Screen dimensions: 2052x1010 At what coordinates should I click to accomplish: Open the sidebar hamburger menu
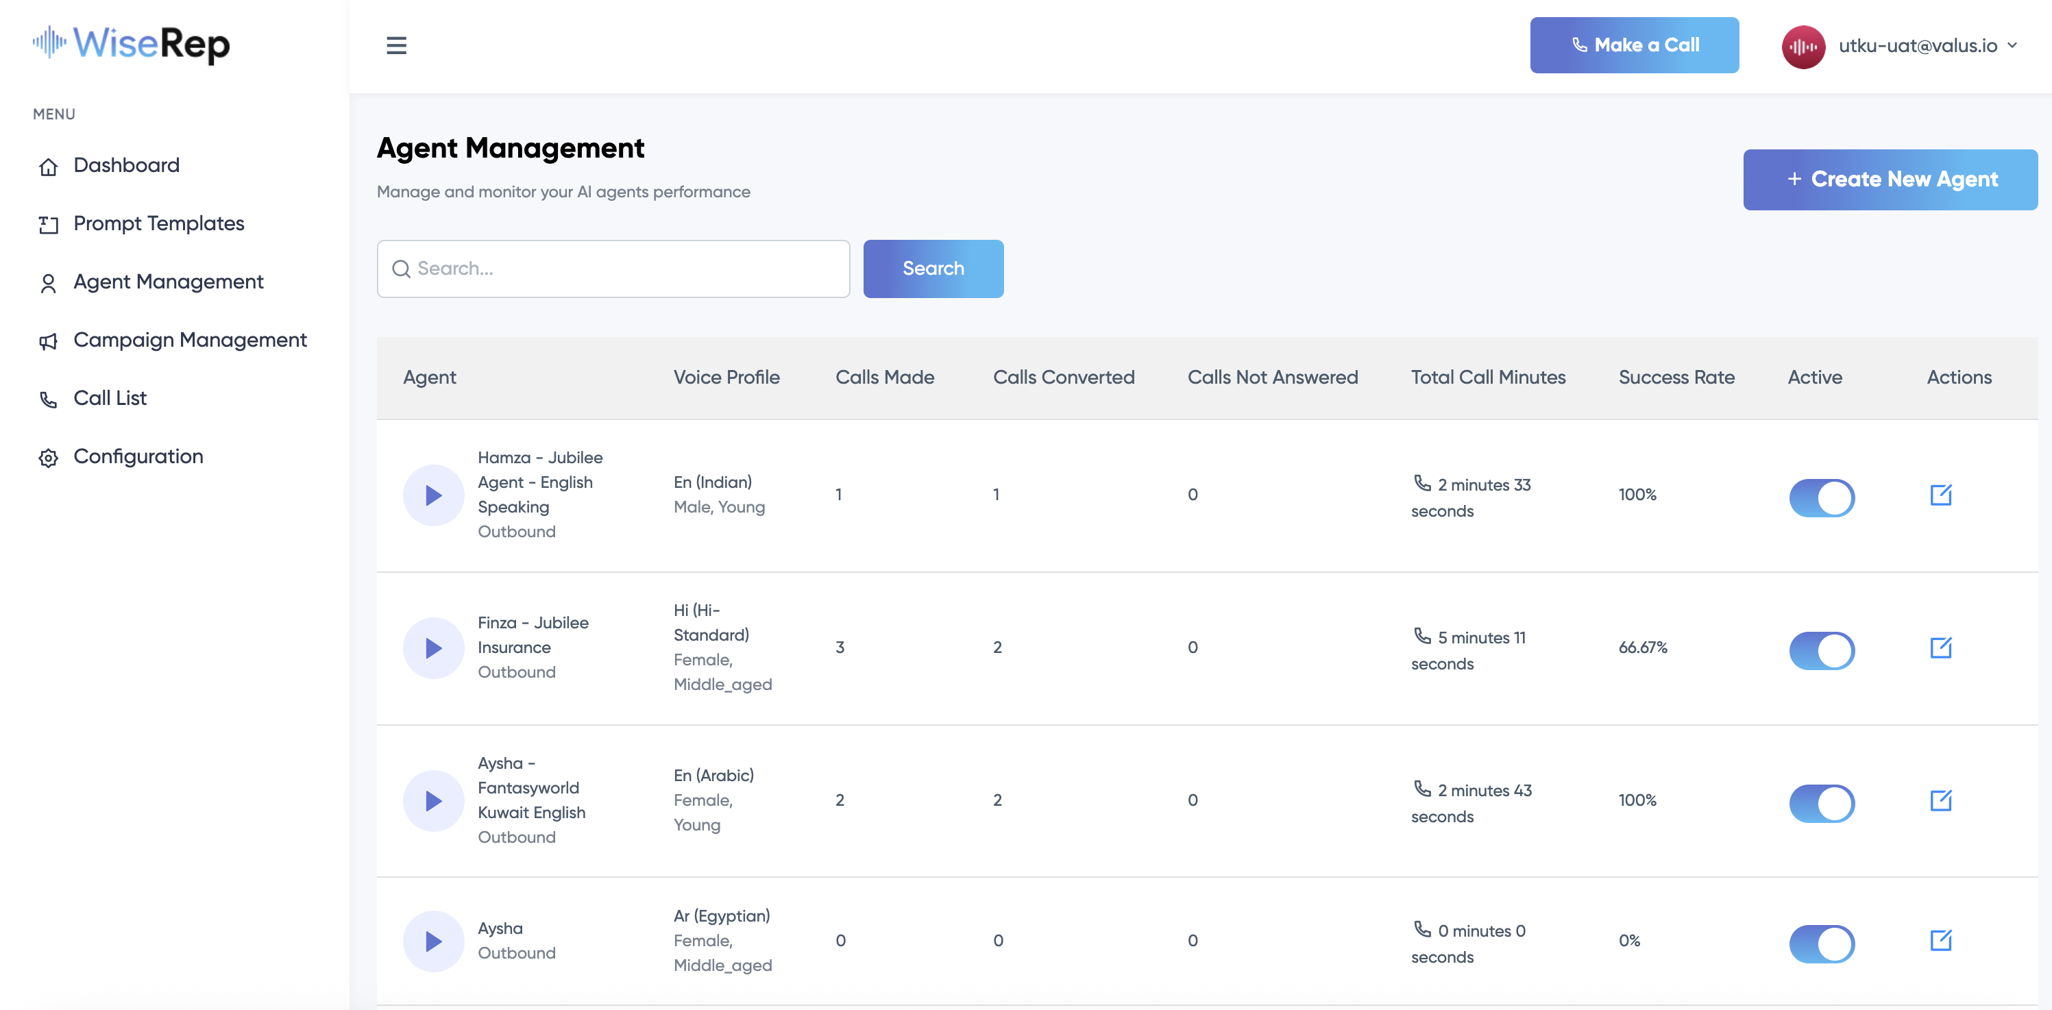click(396, 46)
